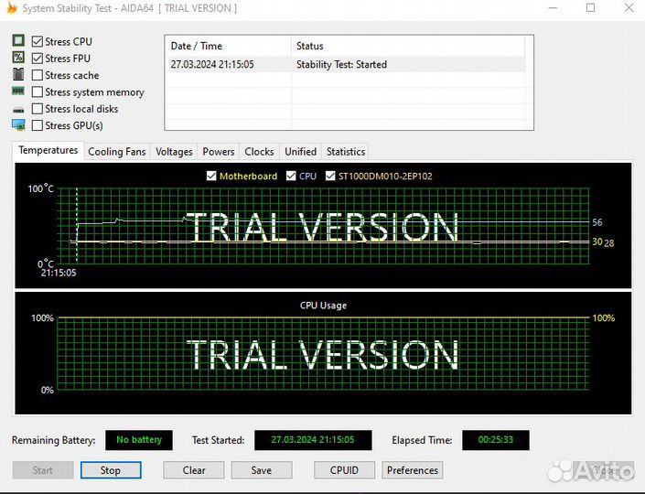Select the Statistics tab
The image size is (645, 494).
point(345,152)
